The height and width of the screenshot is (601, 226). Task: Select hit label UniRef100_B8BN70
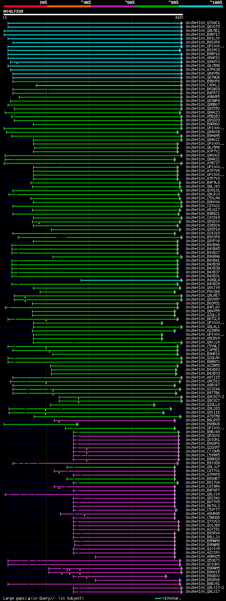(x=203, y=362)
